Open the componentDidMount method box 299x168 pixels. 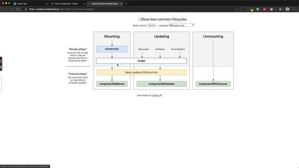[x=112, y=84]
